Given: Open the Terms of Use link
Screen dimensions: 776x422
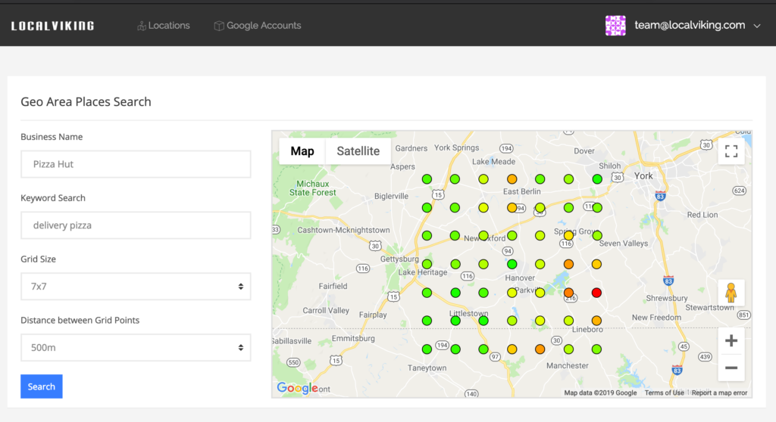Looking at the screenshot, I should [664, 393].
